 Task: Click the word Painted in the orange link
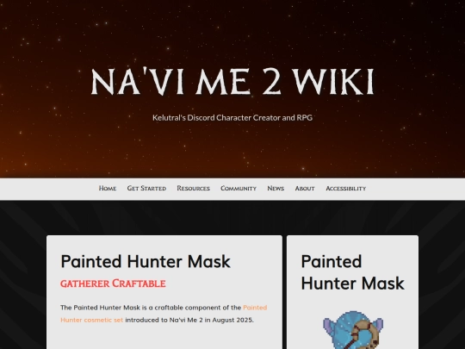[x=255, y=308]
